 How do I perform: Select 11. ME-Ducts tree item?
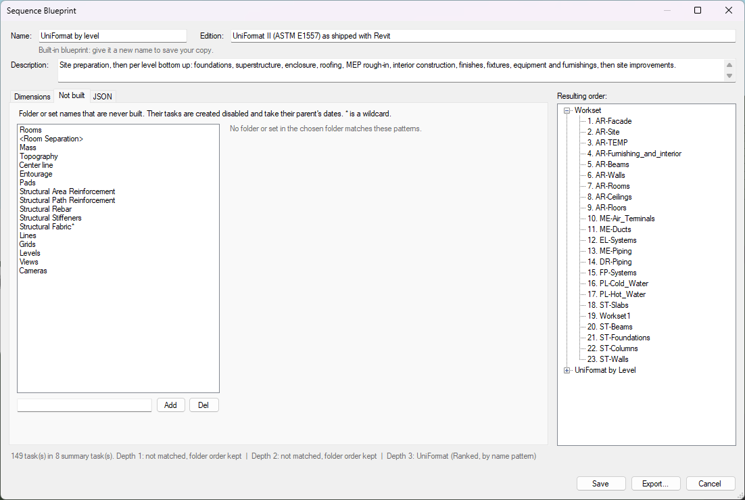(609, 229)
